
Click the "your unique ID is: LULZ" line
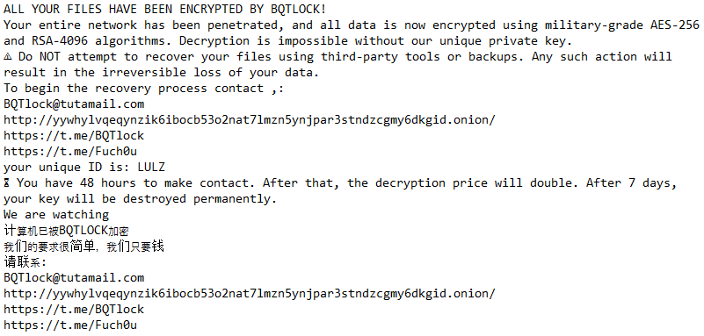pos(84,168)
